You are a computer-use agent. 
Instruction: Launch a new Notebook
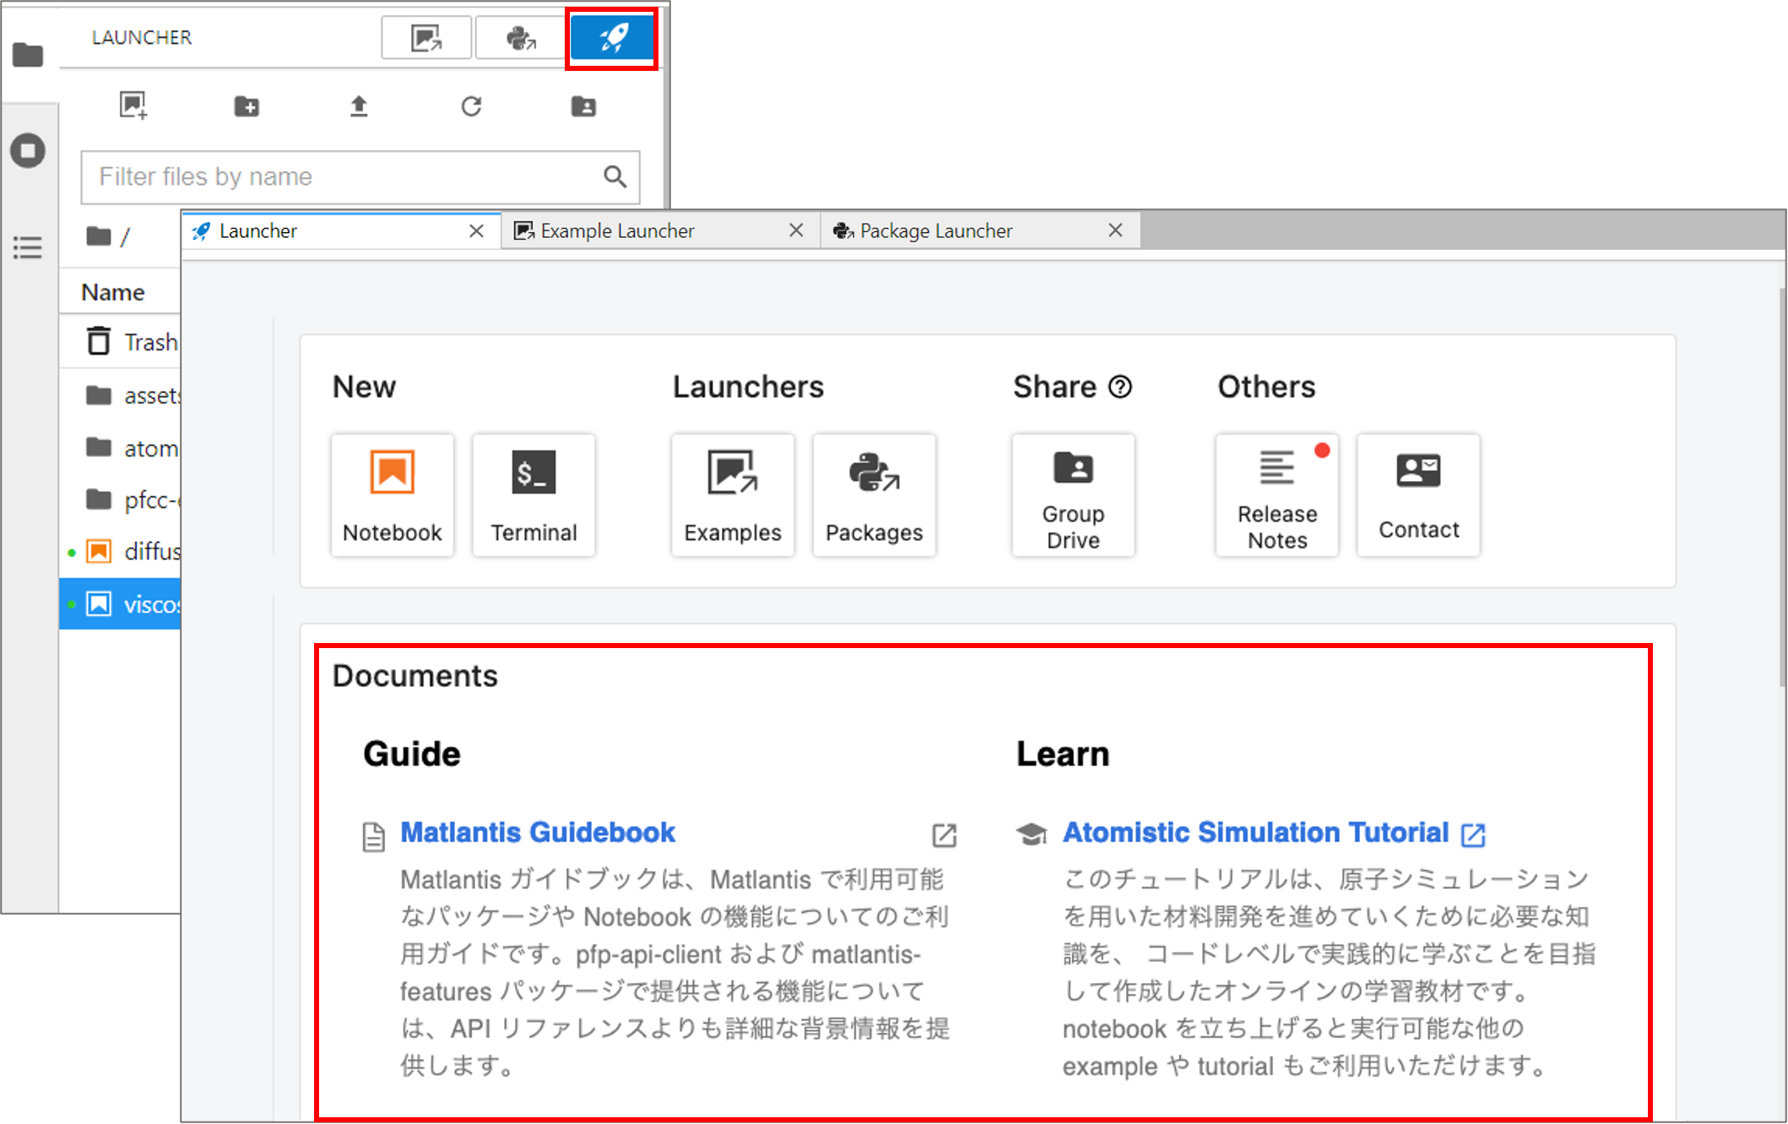[392, 495]
